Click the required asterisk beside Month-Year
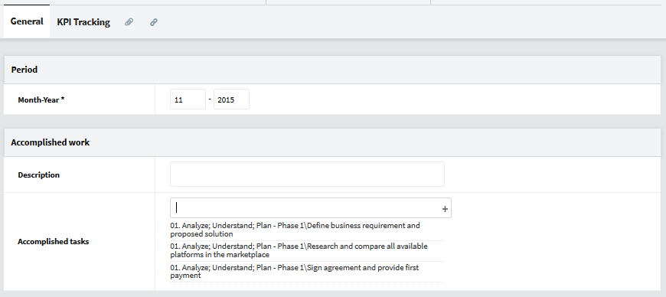This screenshot has width=666, height=297. (x=63, y=100)
